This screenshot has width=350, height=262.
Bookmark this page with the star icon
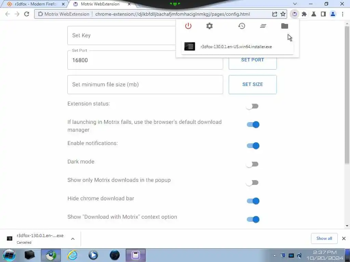(283, 14)
